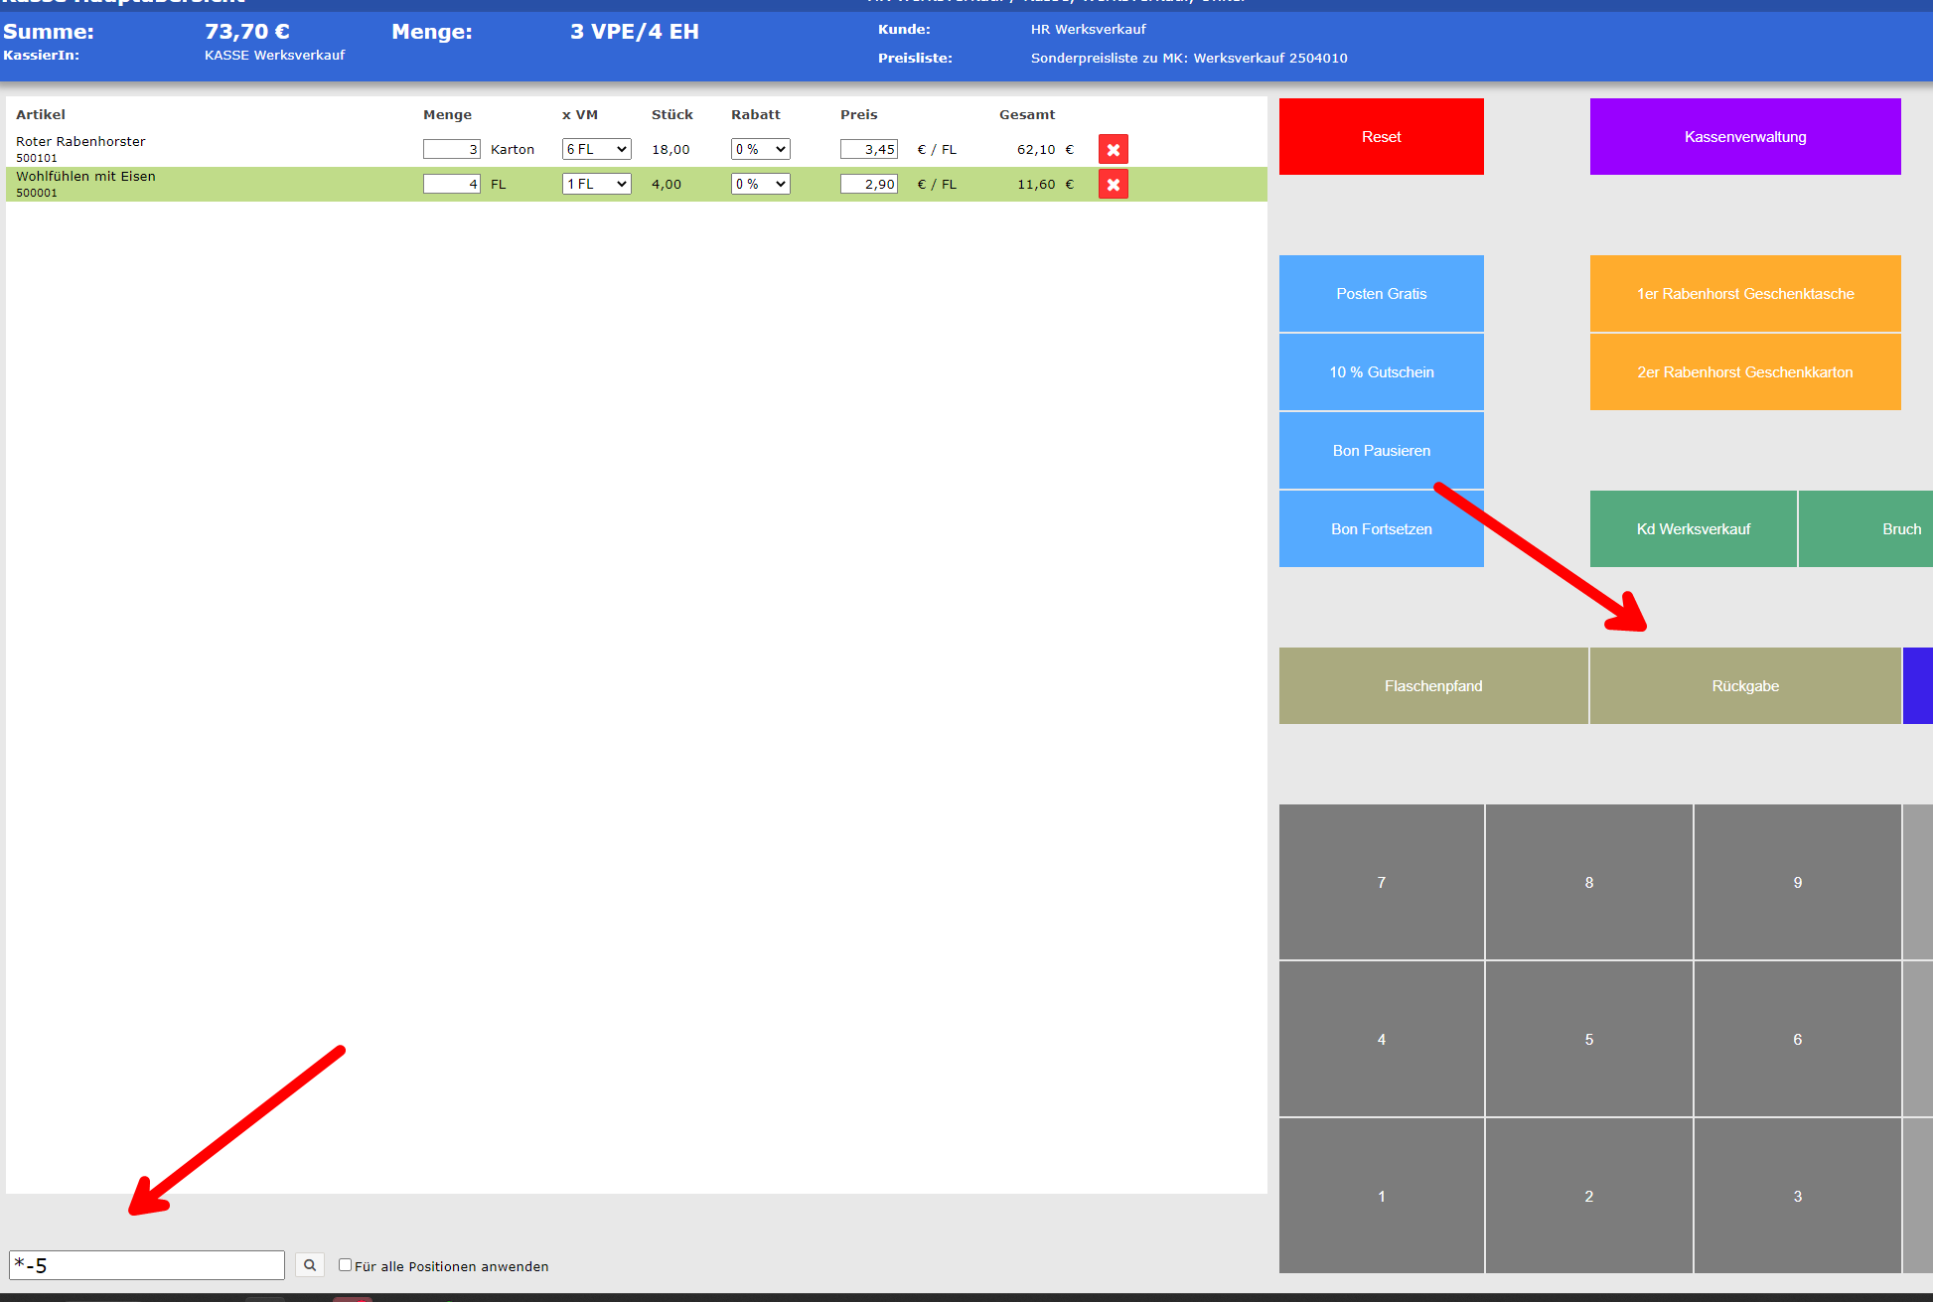This screenshot has width=1933, height=1302.
Task: Open Kassenverwaltung
Action: tap(1744, 137)
